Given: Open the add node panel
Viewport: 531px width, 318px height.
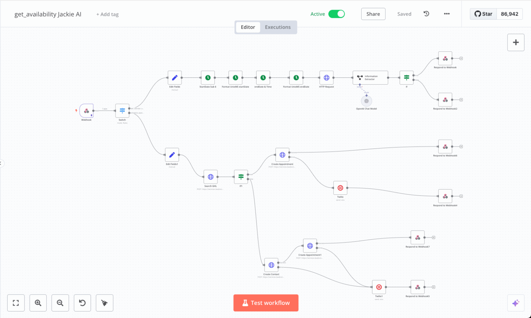Looking at the screenshot, I should [x=515, y=42].
